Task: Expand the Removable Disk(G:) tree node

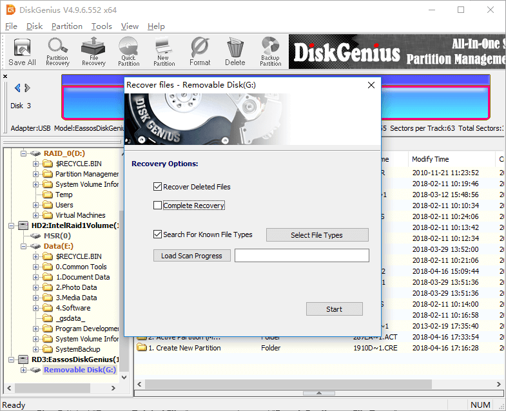Action: point(24,370)
